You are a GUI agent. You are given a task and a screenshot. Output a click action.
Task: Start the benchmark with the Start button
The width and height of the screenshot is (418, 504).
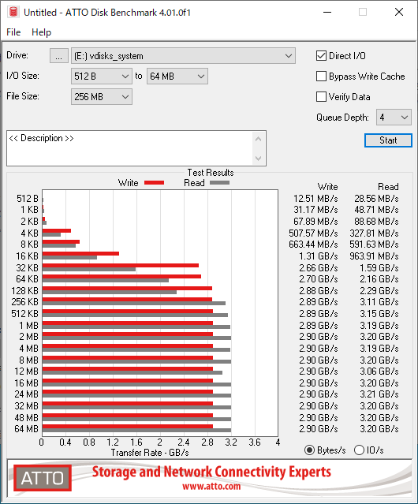[x=388, y=140]
